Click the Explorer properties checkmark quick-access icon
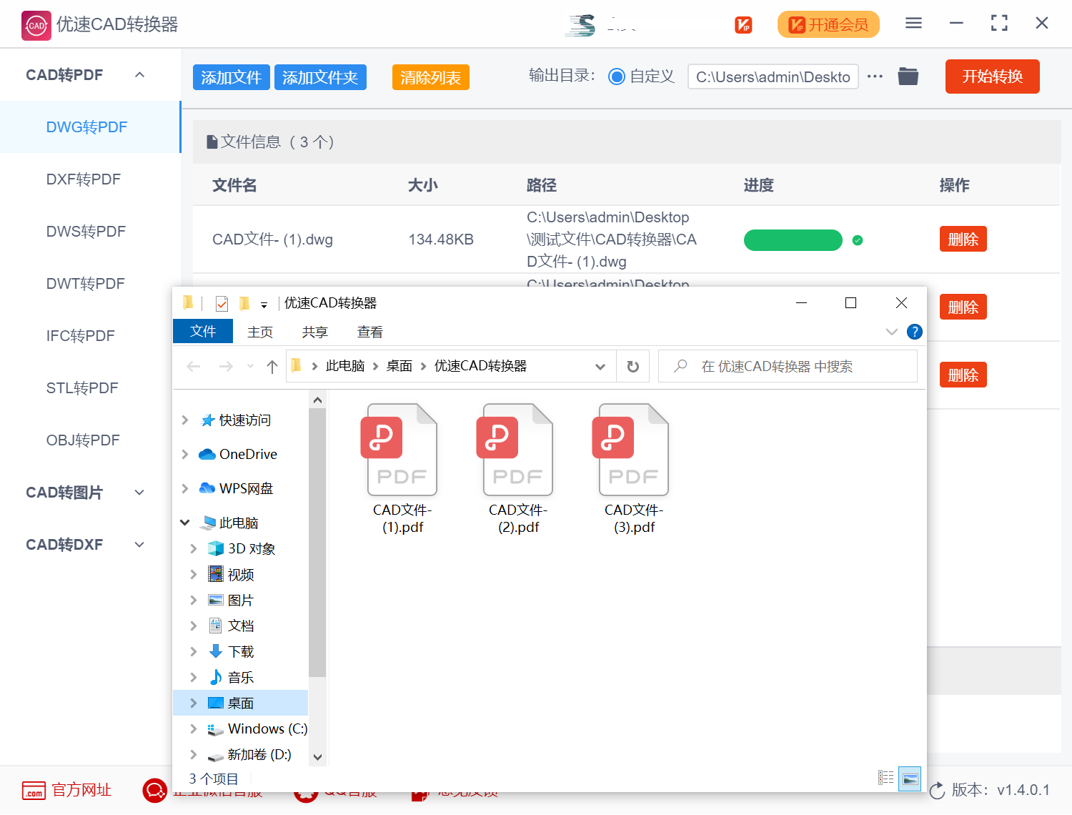Image resolution: width=1072 pixels, height=815 pixels. 222,304
